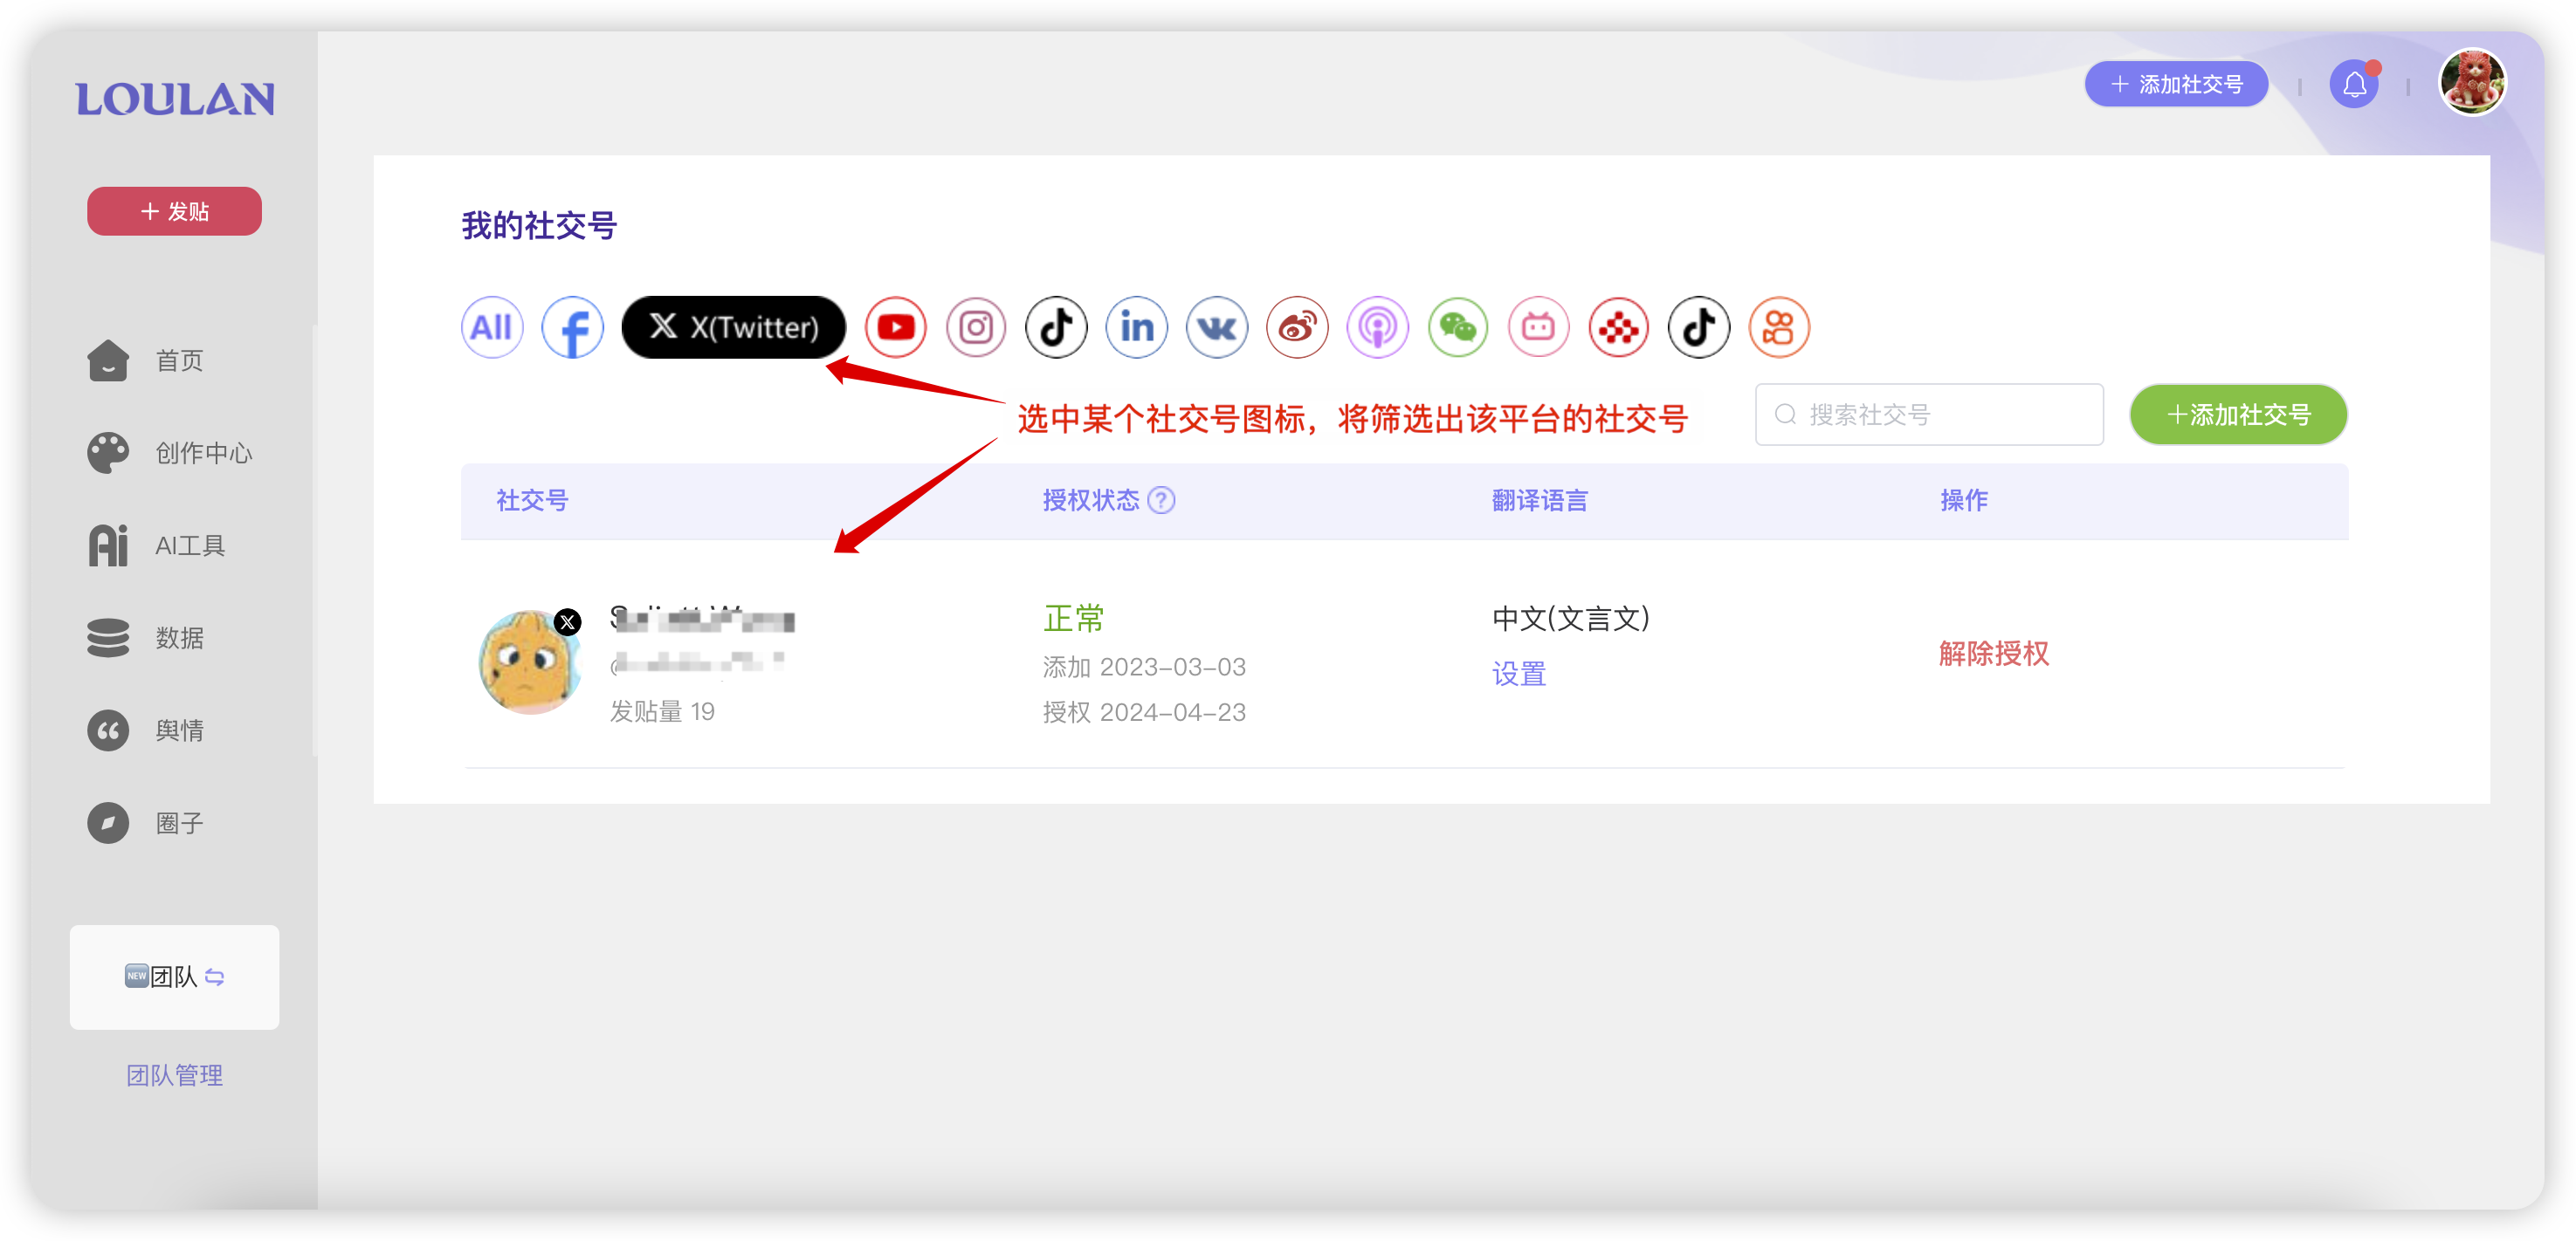Click 翻译语言 column header
Image resolution: width=2576 pixels, height=1241 pixels.
pos(1540,499)
